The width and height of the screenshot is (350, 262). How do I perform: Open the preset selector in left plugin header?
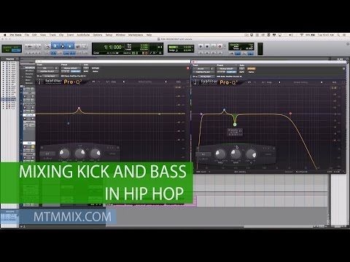click(71, 68)
